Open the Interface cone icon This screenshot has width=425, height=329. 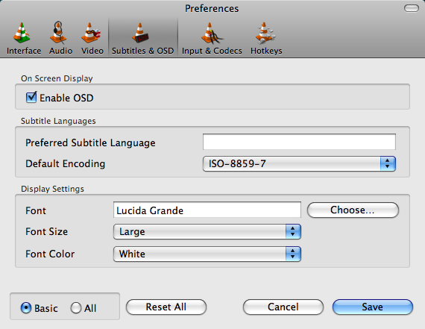click(x=22, y=33)
